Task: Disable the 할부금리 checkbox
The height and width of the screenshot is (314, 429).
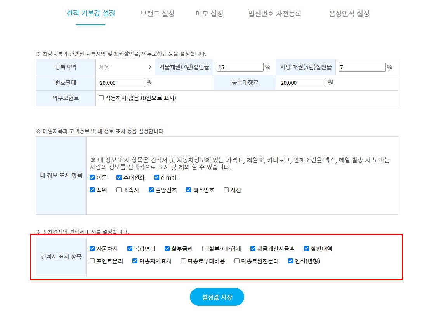Action: pos(167,249)
